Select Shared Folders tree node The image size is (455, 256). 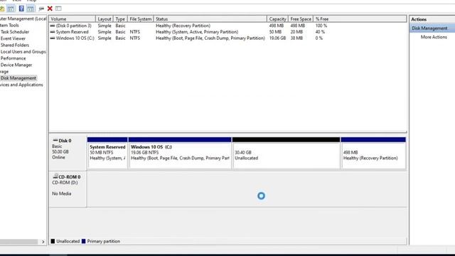tap(15, 45)
